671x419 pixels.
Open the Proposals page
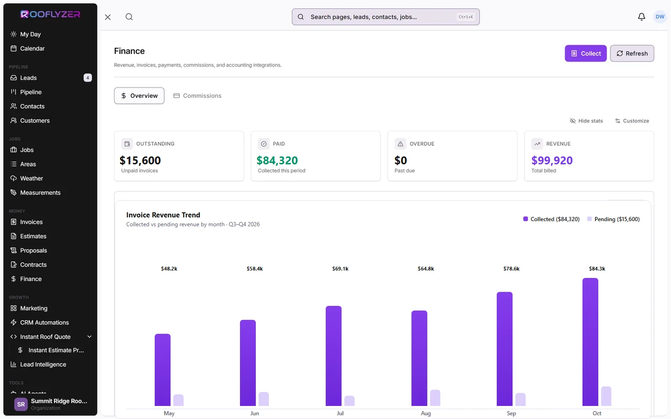[50, 250]
